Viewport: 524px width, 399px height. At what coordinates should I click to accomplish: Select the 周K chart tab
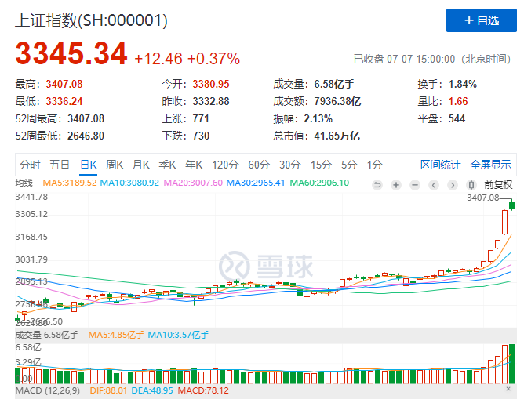[115, 165]
